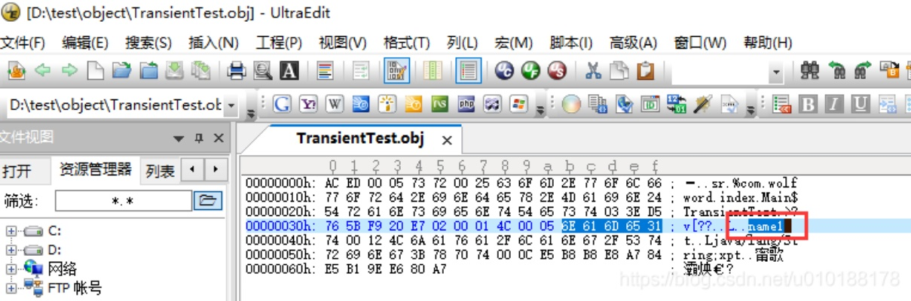Close the 文件视图 panel
The image size is (911, 301).
click(x=218, y=138)
